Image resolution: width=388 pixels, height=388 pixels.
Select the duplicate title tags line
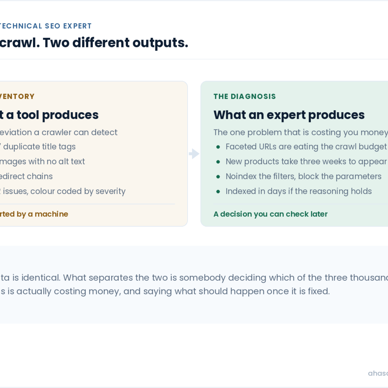38,147
